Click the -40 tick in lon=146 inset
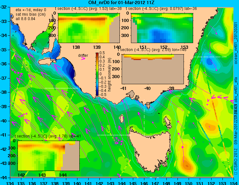 pos(148,88)
